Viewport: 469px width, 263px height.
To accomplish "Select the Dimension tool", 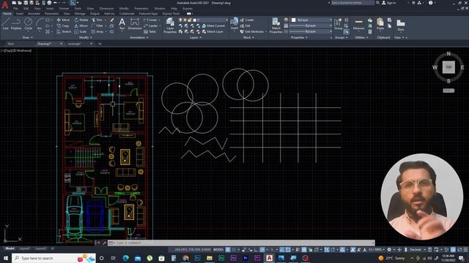I will 135,23.
